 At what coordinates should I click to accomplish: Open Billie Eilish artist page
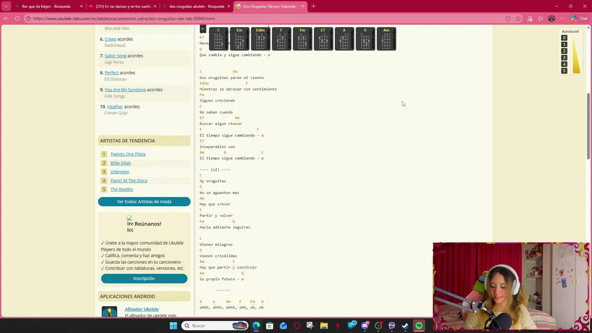pyautogui.click(x=120, y=163)
